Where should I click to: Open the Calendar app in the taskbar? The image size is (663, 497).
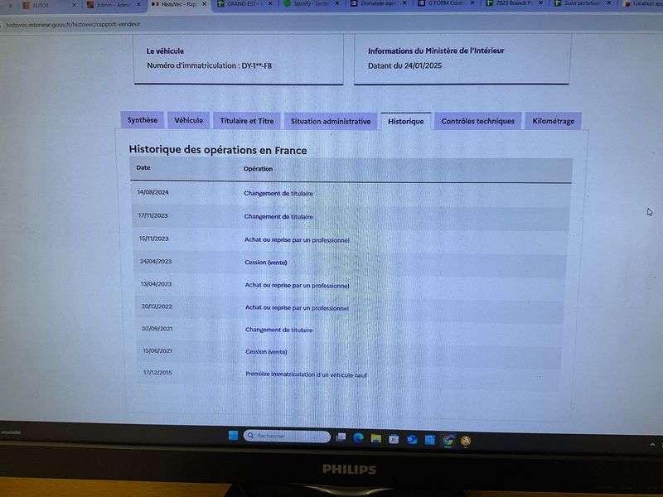click(429, 441)
